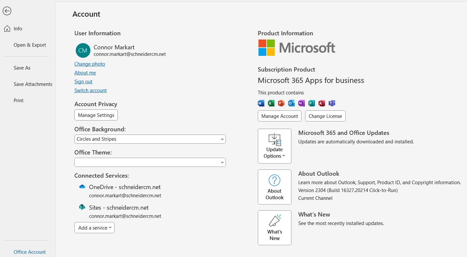
Task: Click the PowerPoint app icon
Action: coord(281,103)
